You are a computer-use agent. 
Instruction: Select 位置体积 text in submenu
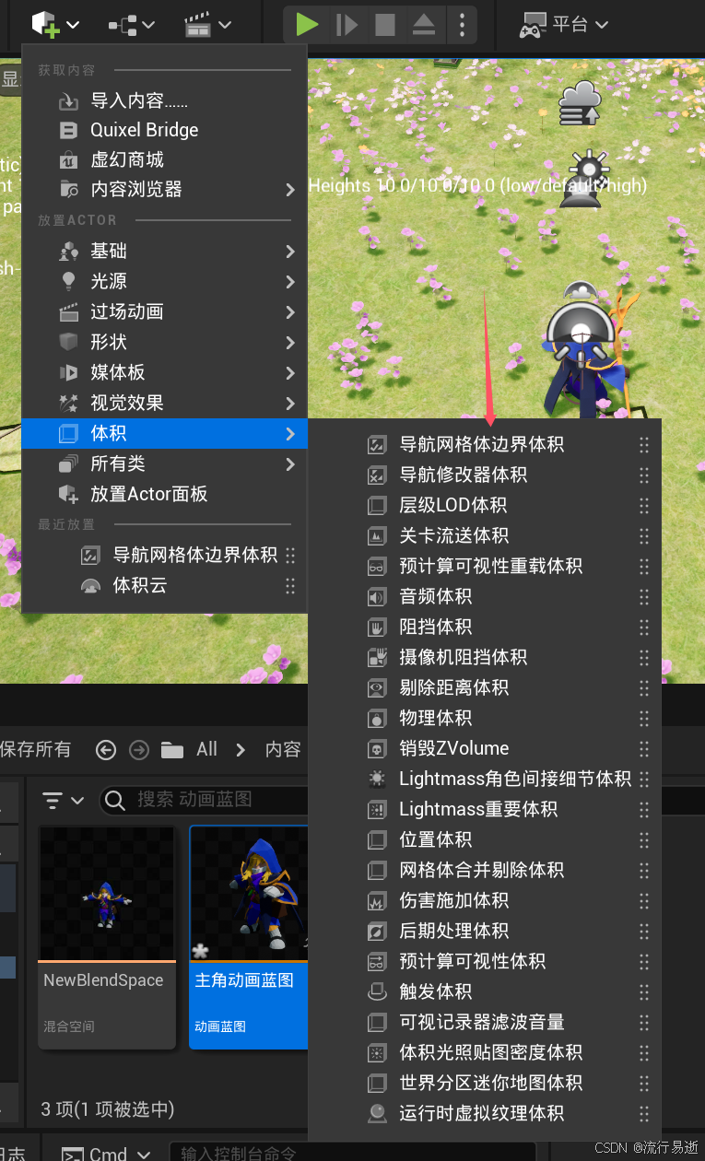tap(435, 839)
